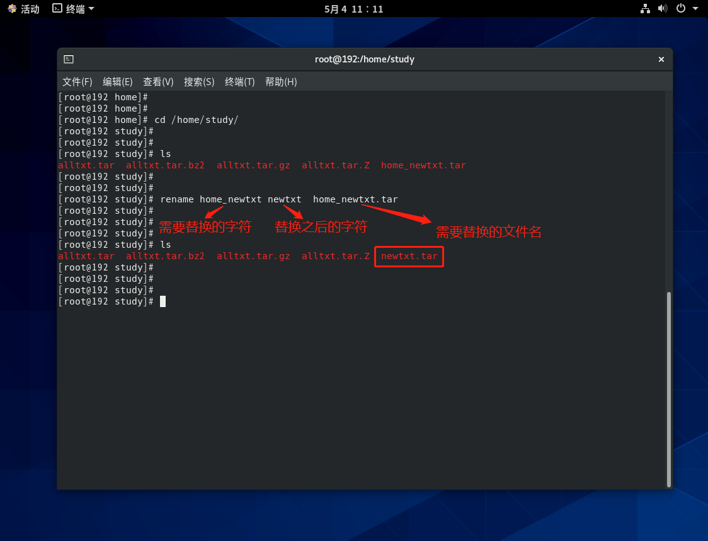Open the 查看(V) menu
The image size is (708, 541).
coord(158,82)
